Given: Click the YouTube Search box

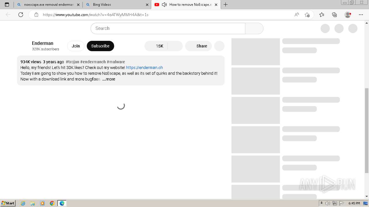Looking at the screenshot, I should tap(168, 28).
